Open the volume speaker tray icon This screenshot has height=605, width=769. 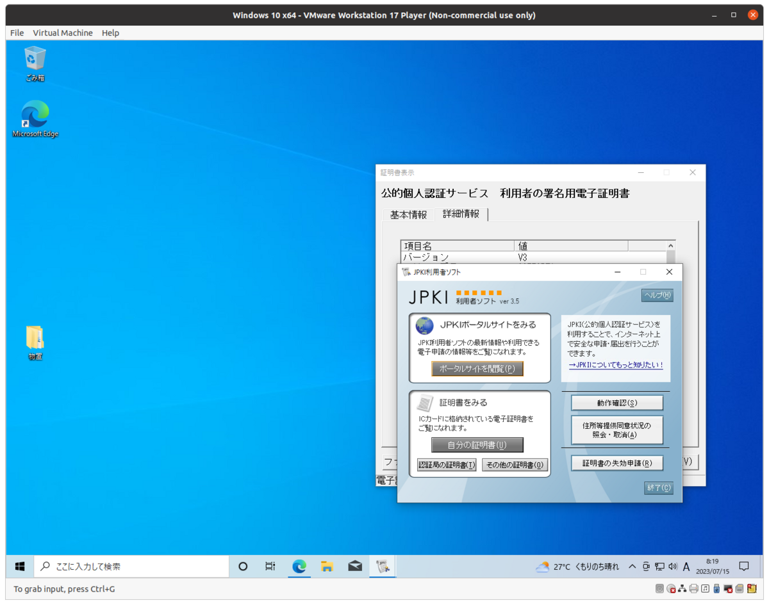673,567
